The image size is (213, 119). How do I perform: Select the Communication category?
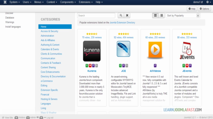click(x=48, y=59)
